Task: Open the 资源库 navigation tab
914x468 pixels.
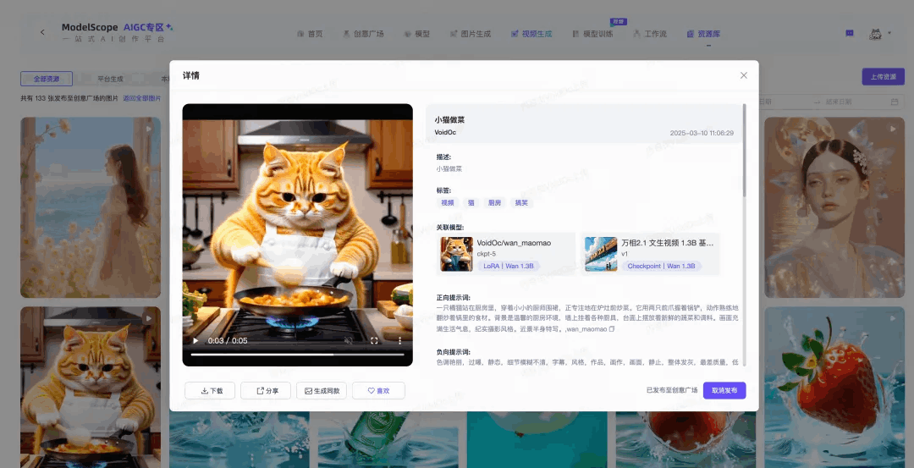Action: (703, 34)
